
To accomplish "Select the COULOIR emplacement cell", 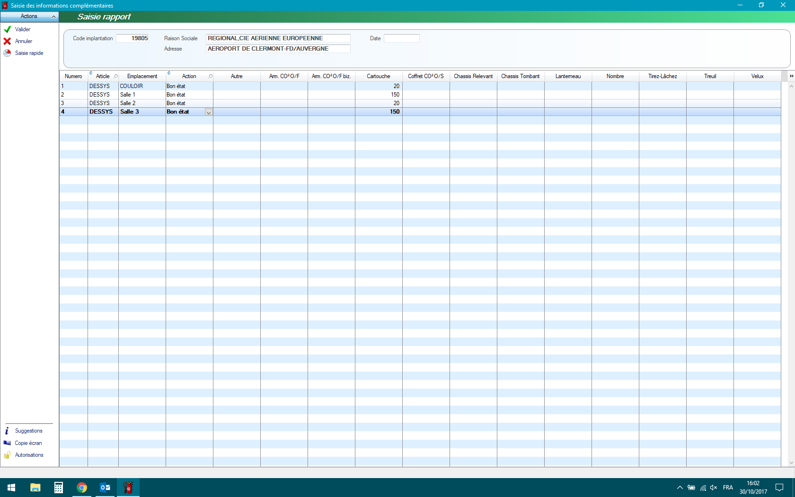I will [142, 86].
